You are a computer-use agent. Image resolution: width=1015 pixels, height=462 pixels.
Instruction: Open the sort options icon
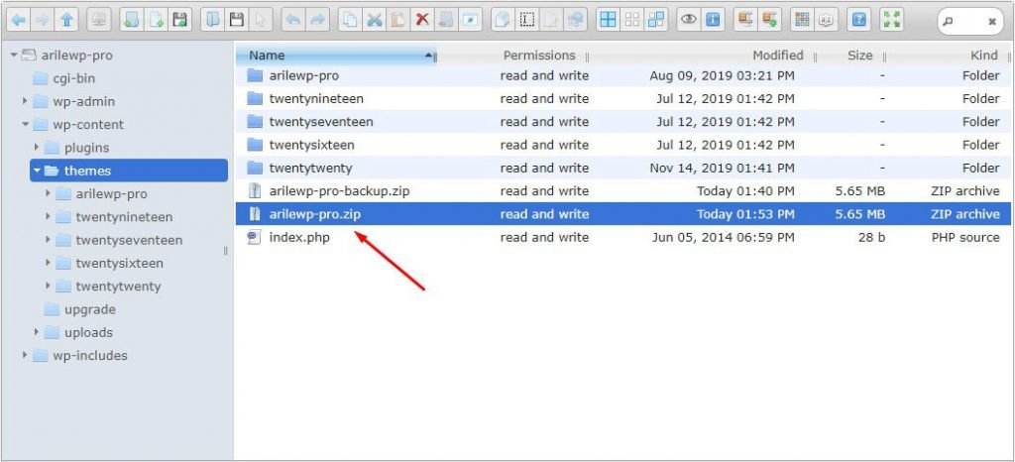coord(827,20)
